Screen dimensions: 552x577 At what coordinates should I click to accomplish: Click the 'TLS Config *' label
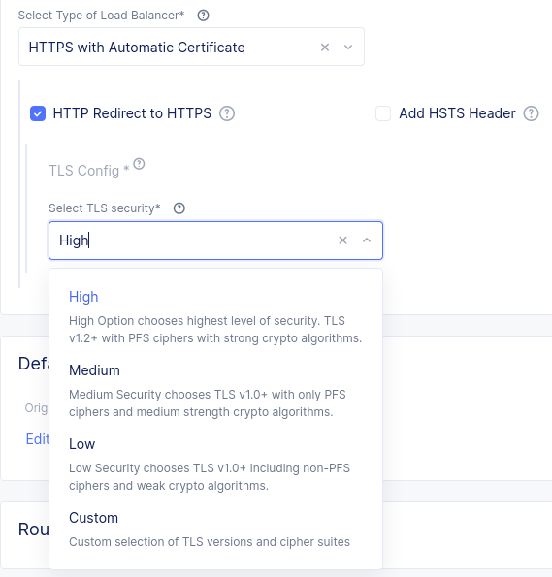click(88, 171)
